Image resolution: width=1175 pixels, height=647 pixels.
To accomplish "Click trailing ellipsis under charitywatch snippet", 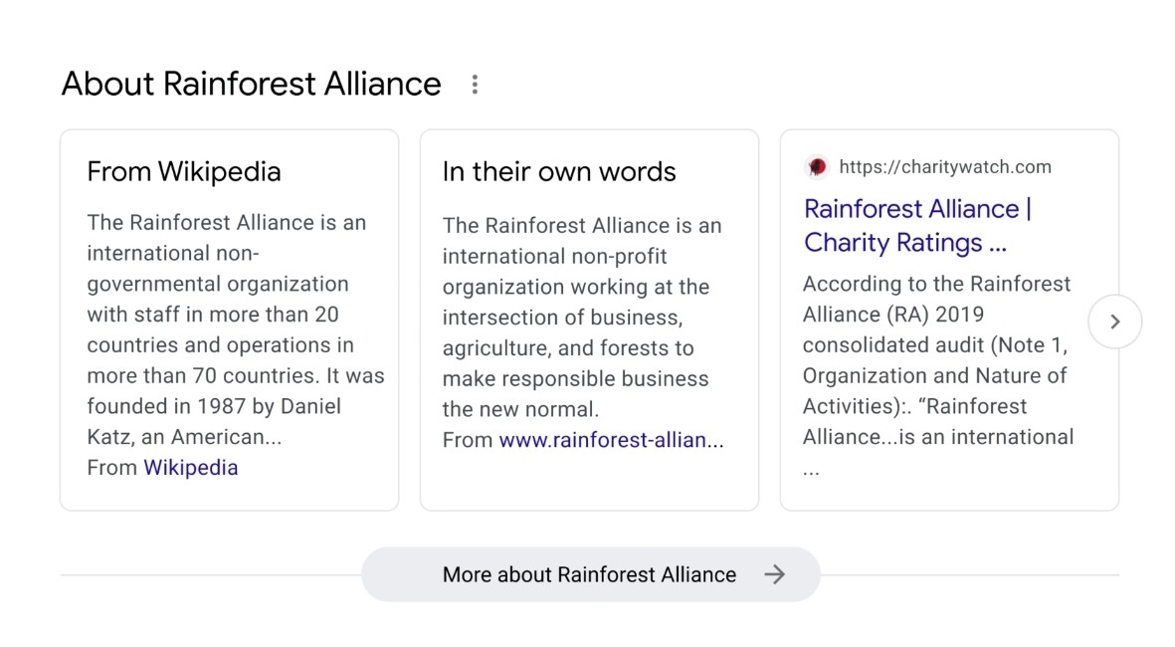I will coord(811,470).
